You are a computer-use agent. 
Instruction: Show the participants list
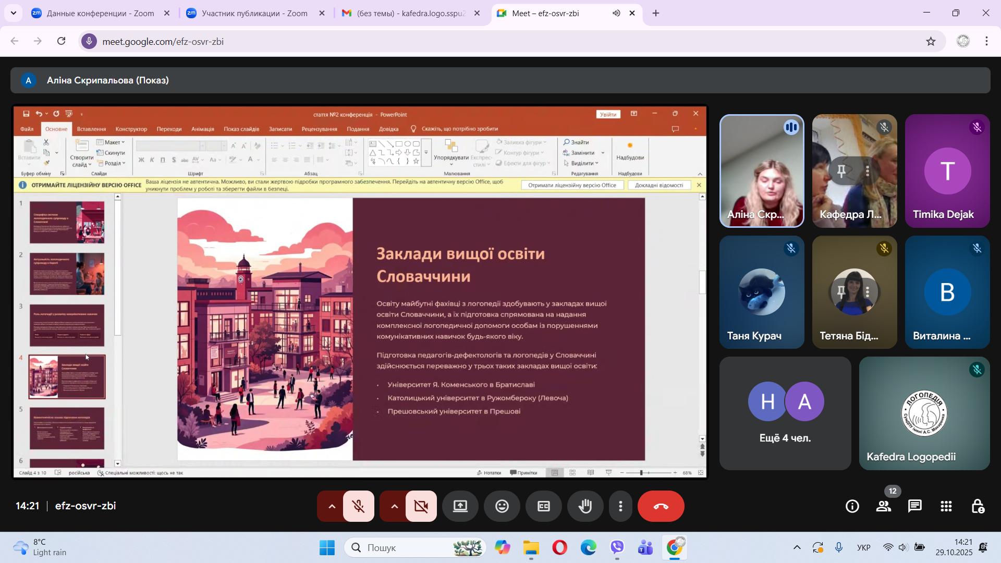click(884, 506)
